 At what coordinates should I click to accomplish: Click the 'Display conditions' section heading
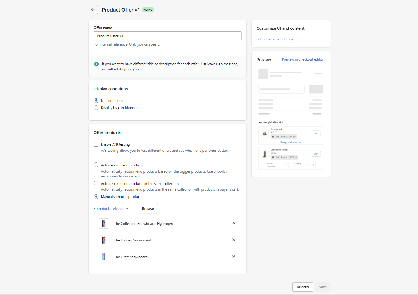[111, 89]
